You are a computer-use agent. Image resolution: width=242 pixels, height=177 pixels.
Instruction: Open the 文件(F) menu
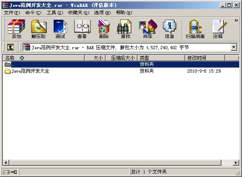[x=12, y=12]
